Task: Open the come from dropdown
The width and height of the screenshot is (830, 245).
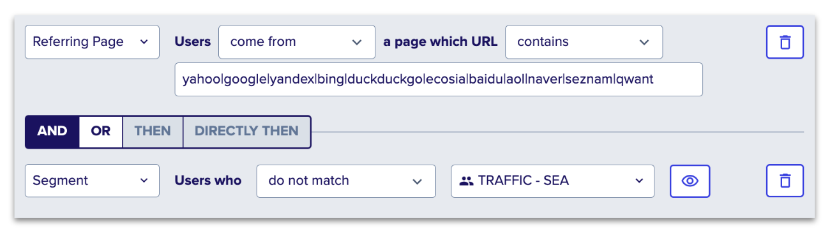Action: 297,42
